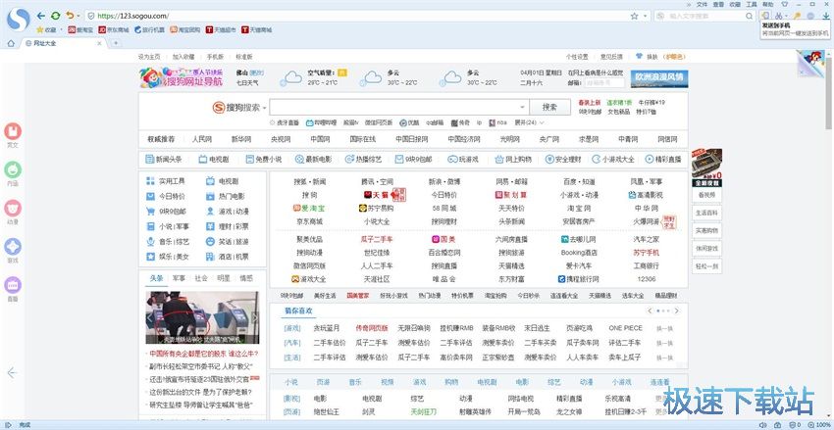
Task: Click the Sogou browser logo avatar
Action: coord(19,21)
